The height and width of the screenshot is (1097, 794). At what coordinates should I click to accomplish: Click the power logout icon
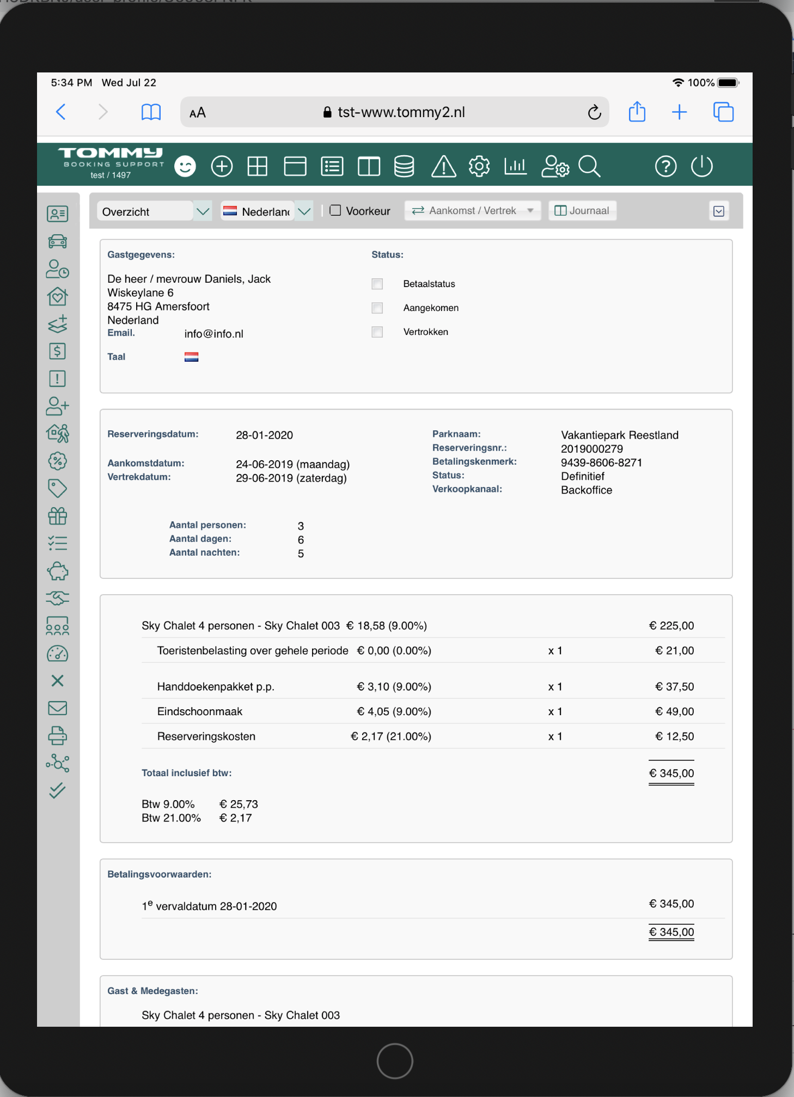tap(702, 166)
